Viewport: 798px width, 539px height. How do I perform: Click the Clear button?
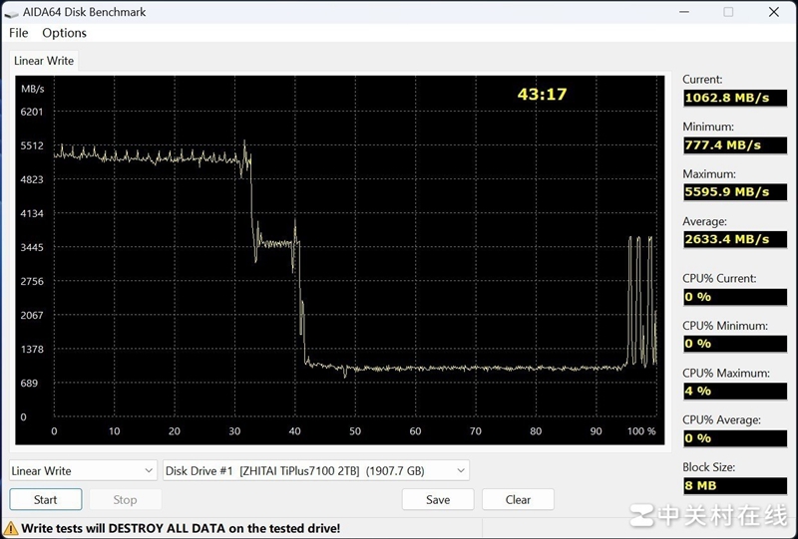518,500
